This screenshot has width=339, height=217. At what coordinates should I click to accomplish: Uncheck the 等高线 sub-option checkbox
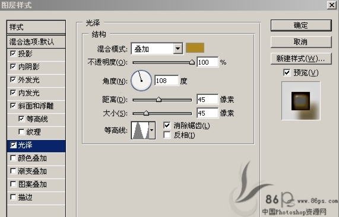click(21, 119)
